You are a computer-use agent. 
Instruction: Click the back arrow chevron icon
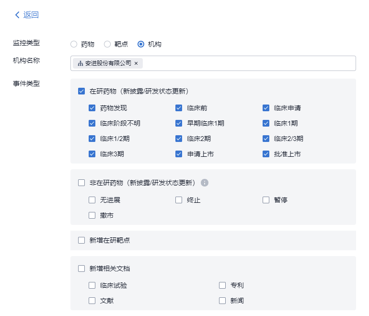pyautogui.click(x=18, y=15)
